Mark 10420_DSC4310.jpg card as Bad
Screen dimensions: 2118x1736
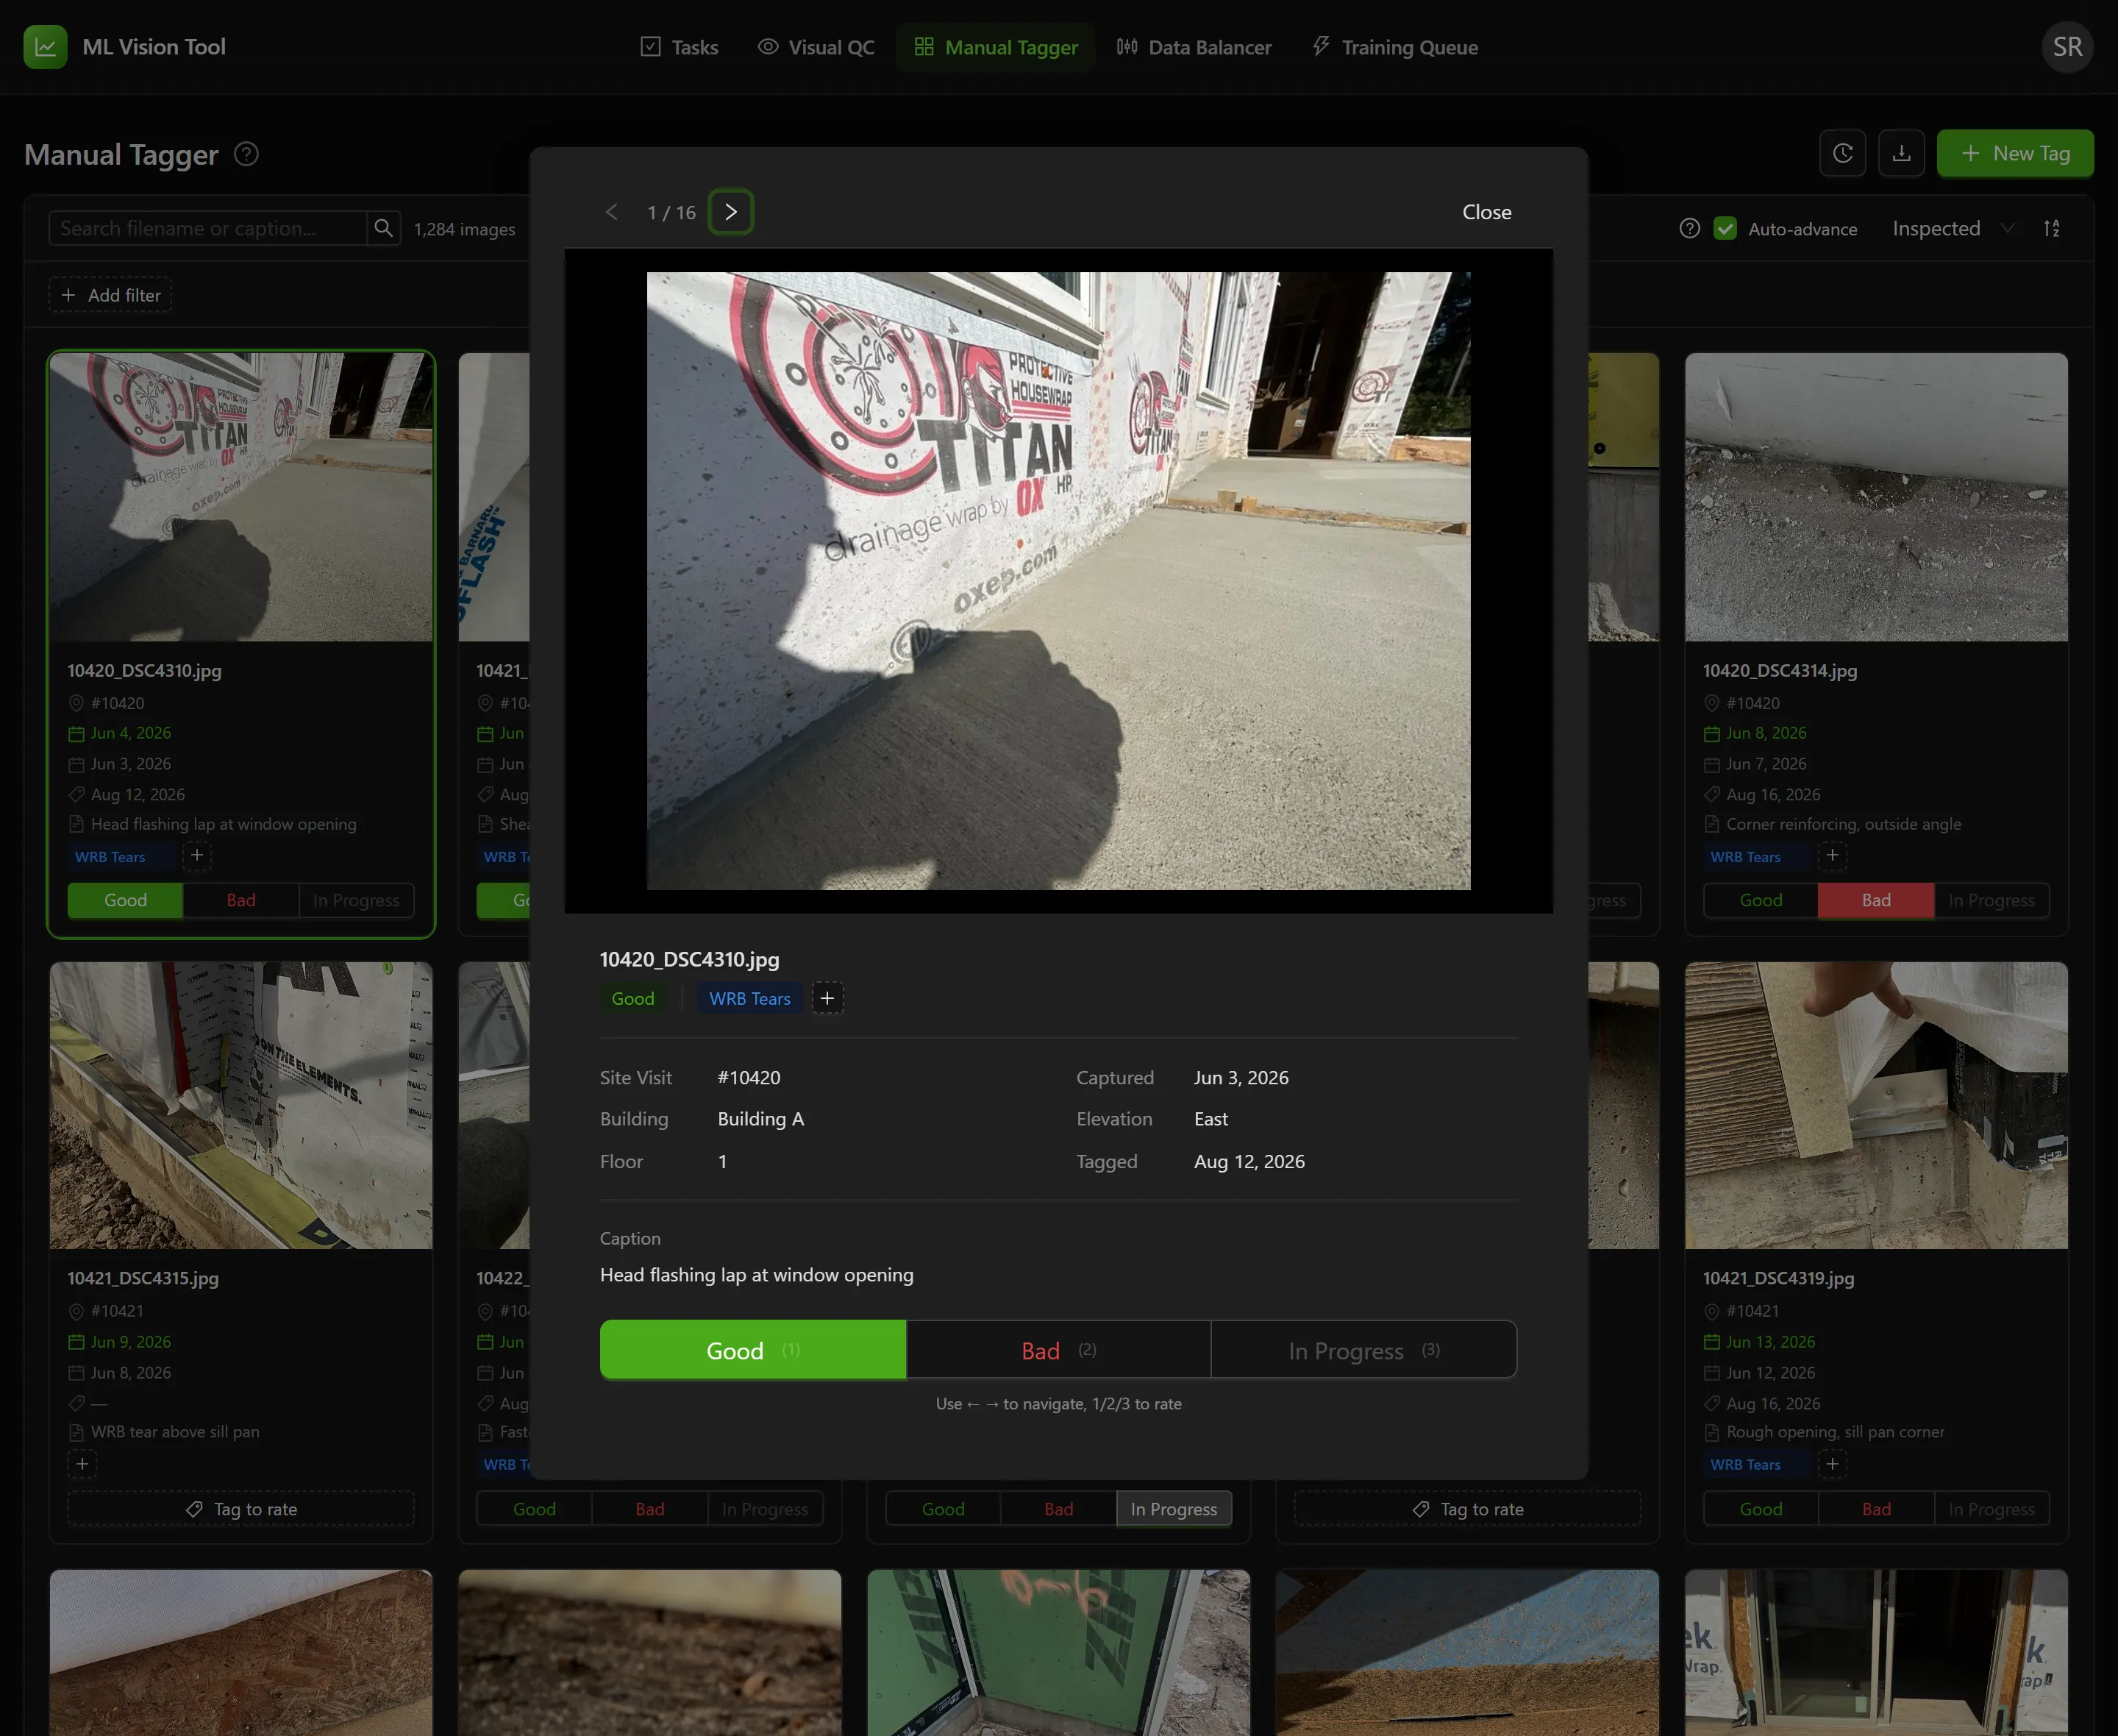click(241, 900)
